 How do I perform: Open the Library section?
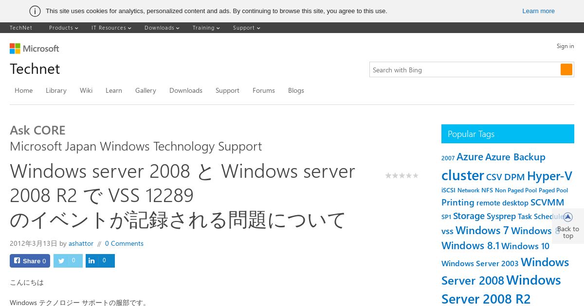[56, 90]
